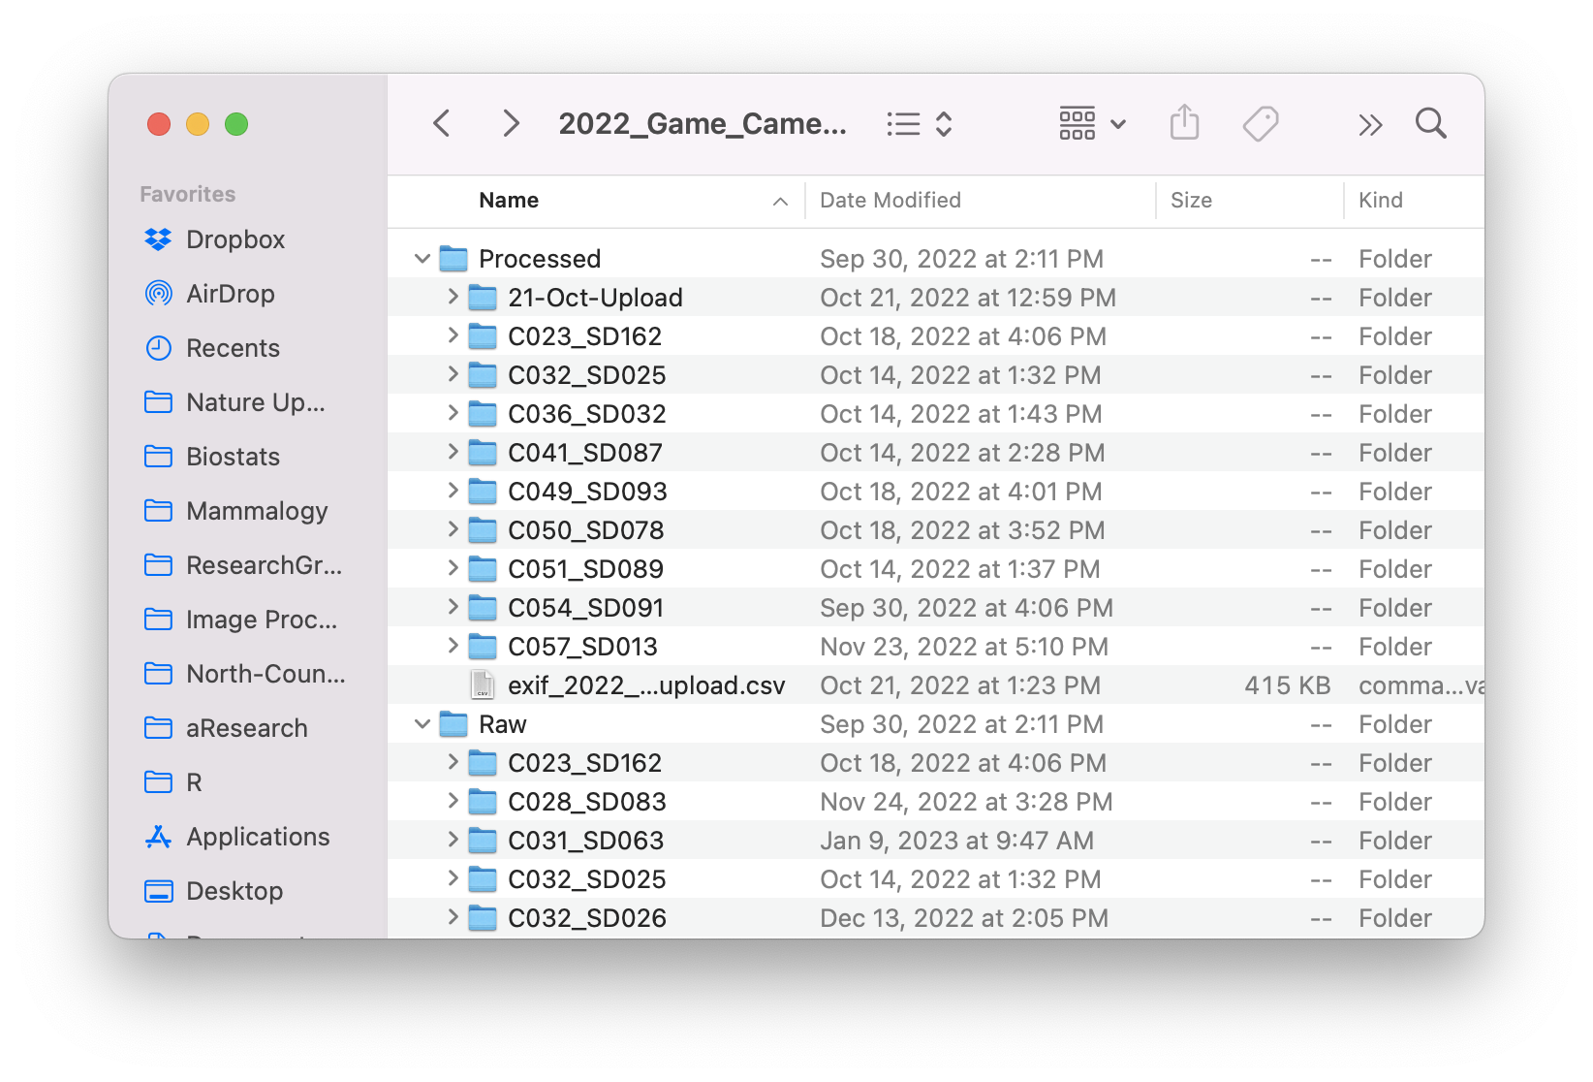Image resolution: width=1593 pixels, height=1082 pixels.
Task: Click the 2022_Game_Came... window title
Action: coord(703,124)
